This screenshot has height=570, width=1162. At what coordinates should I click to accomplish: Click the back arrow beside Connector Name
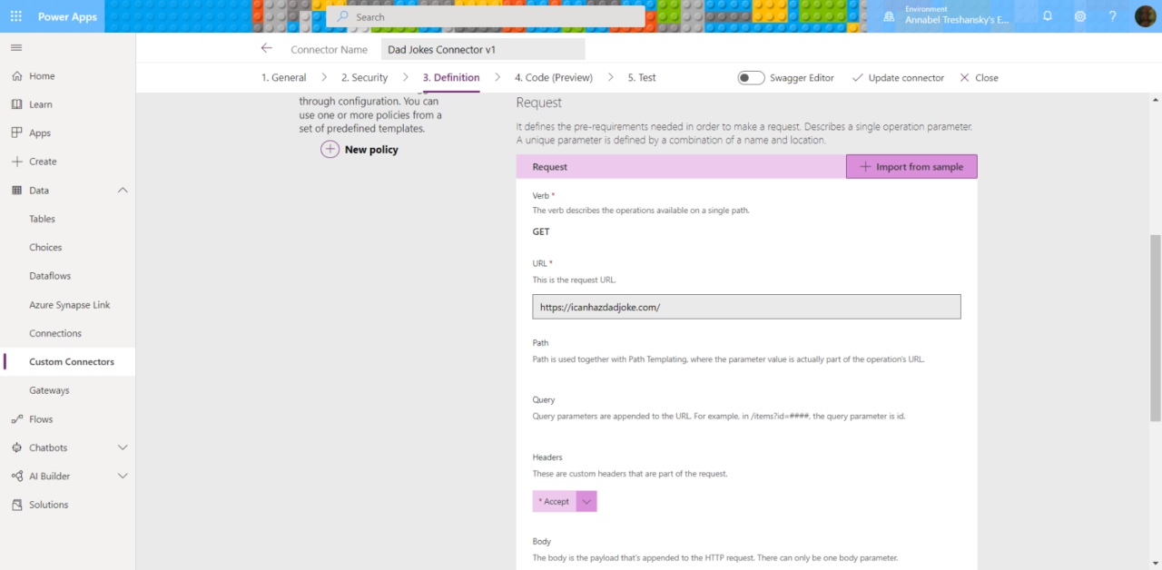266,49
